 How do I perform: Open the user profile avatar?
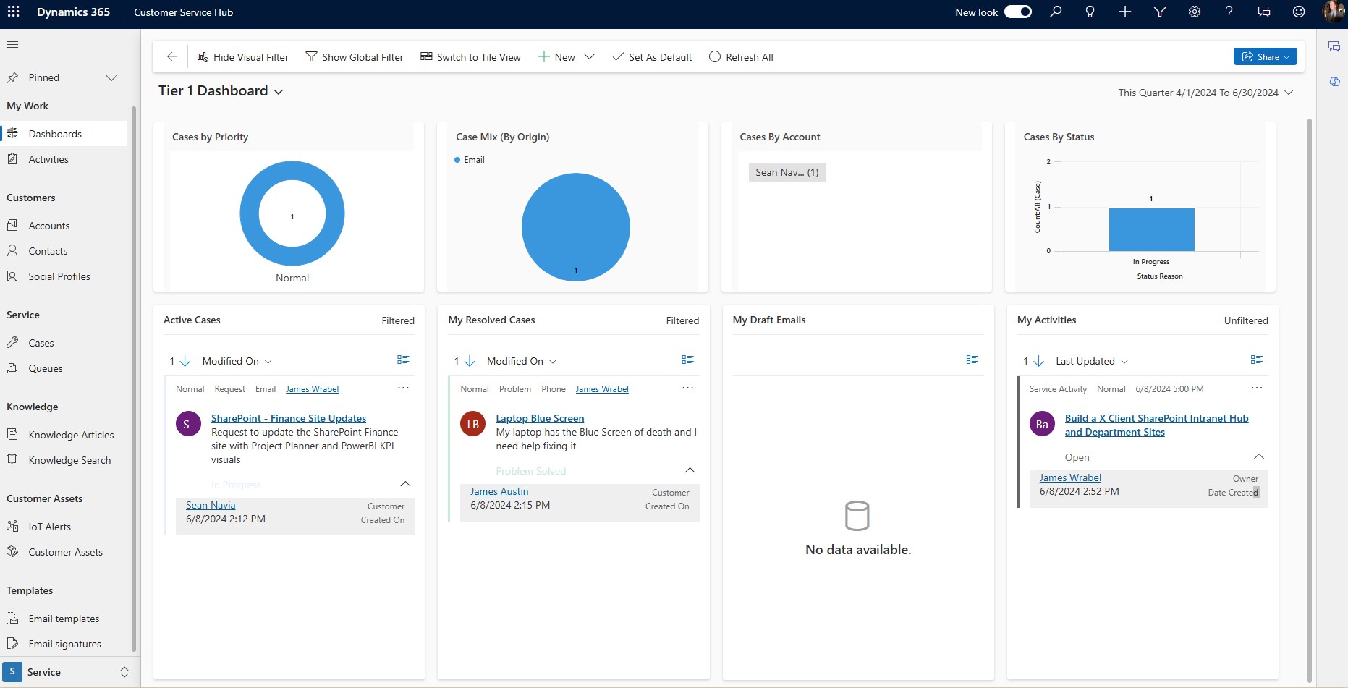point(1334,12)
